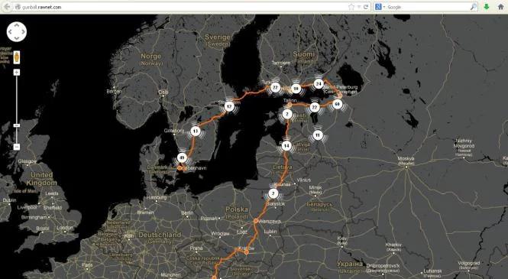
Task: Pan the map left with the arrow control
Action: (x=10, y=32)
